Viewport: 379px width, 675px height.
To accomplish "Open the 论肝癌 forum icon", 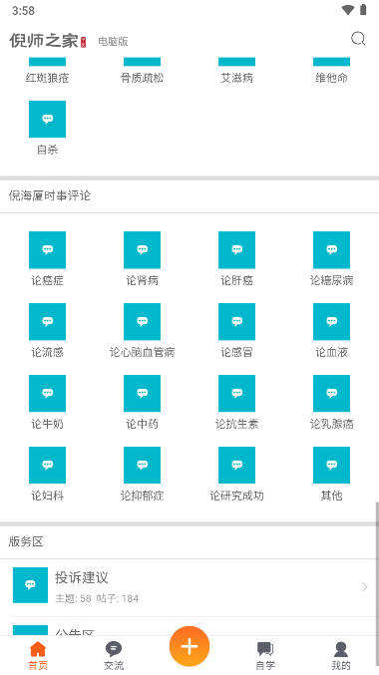I will 237,249.
